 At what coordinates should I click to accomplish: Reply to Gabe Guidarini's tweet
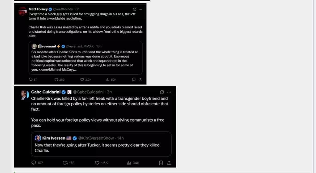(34, 163)
